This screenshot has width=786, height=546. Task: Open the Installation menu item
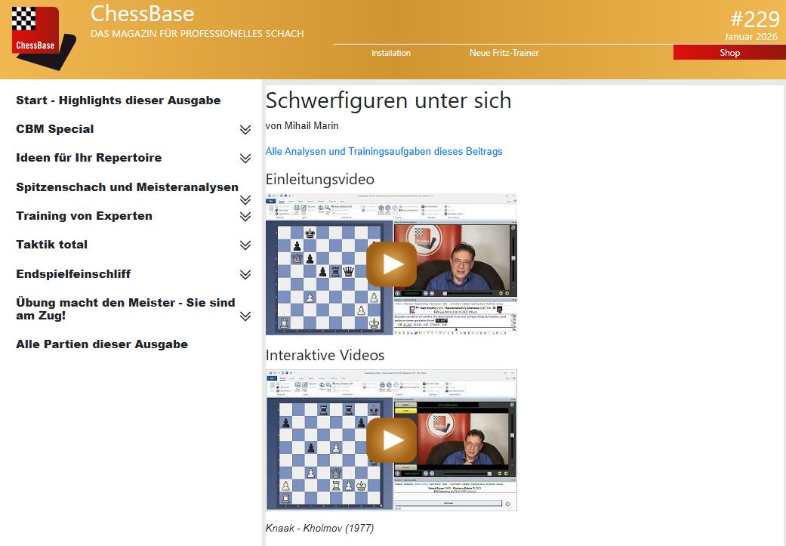tap(391, 53)
